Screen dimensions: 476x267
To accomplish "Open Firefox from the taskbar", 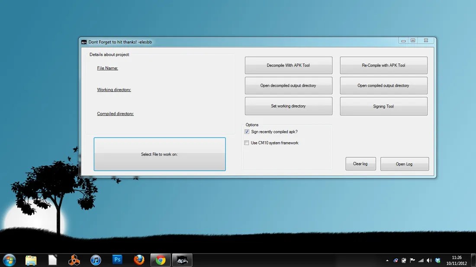I will (139, 260).
